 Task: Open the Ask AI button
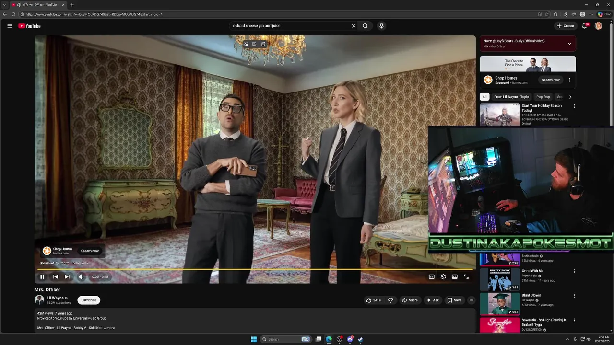[x=433, y=300]
